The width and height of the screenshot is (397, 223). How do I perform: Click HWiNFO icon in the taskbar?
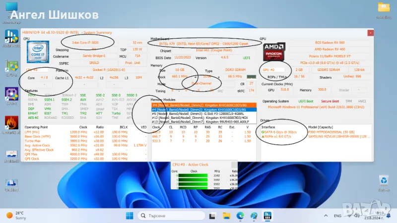click(266, 216)
